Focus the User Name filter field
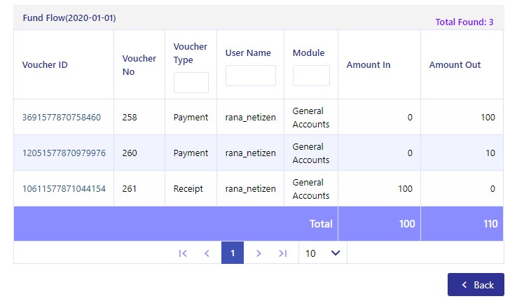The image size is (517, 301). pos(251,76)
